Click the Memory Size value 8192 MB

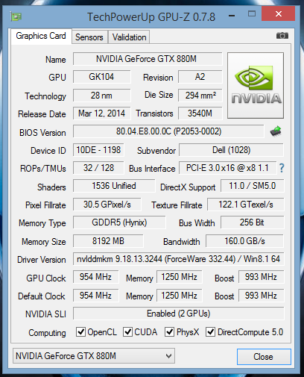(108, 241)
